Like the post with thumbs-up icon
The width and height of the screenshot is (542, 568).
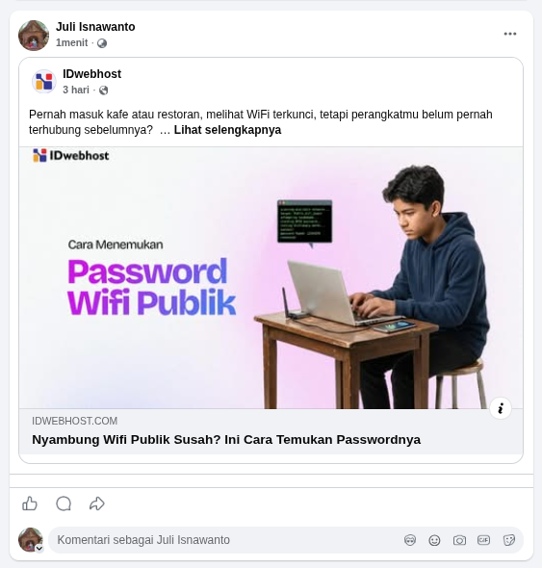[30, 503]
